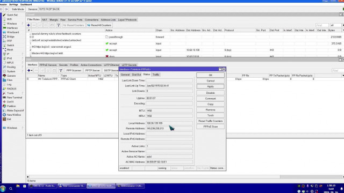Click the redo arrow in the top toolbar

(x=6, y=9)
